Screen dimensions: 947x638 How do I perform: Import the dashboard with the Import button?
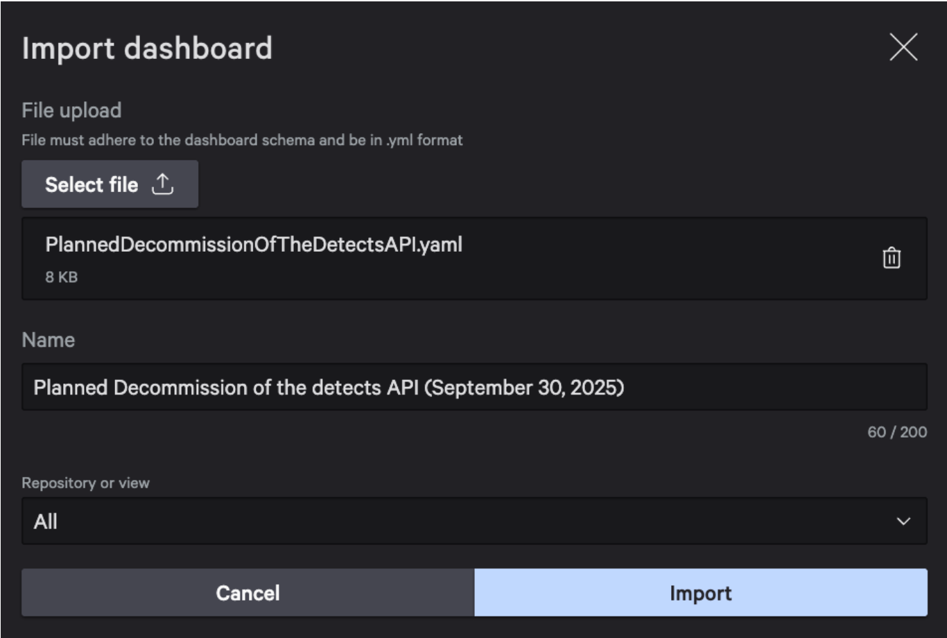tap(700, 593)
